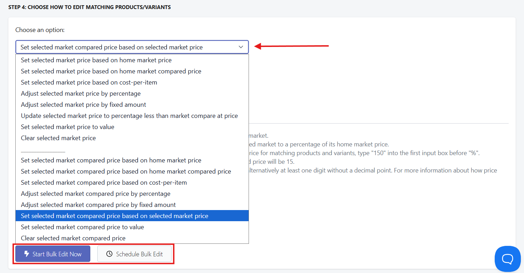Select Clear selected market price option

coord(132,138)
